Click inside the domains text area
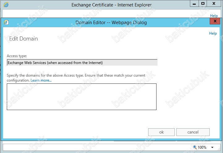 coord(82,97)
